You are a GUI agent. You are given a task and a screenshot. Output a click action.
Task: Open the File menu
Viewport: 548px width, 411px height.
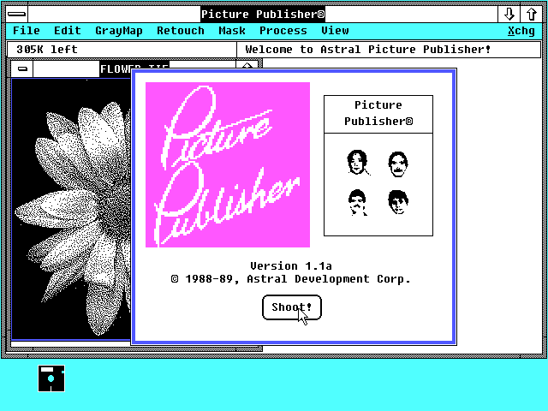[x=27, y=31]
